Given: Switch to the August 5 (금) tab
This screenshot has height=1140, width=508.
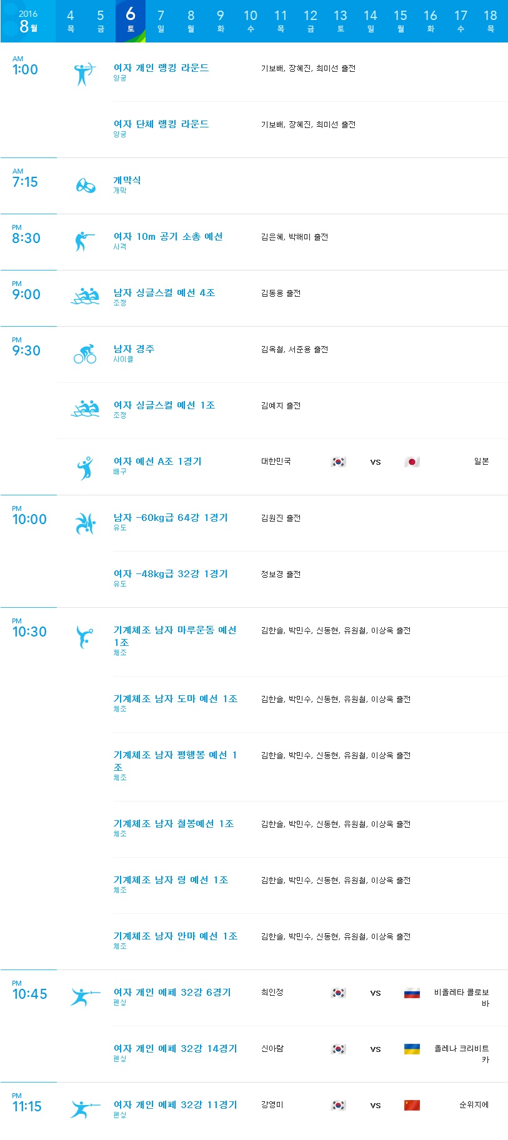Looking at the screenshot, I should [x=101, y=21].
